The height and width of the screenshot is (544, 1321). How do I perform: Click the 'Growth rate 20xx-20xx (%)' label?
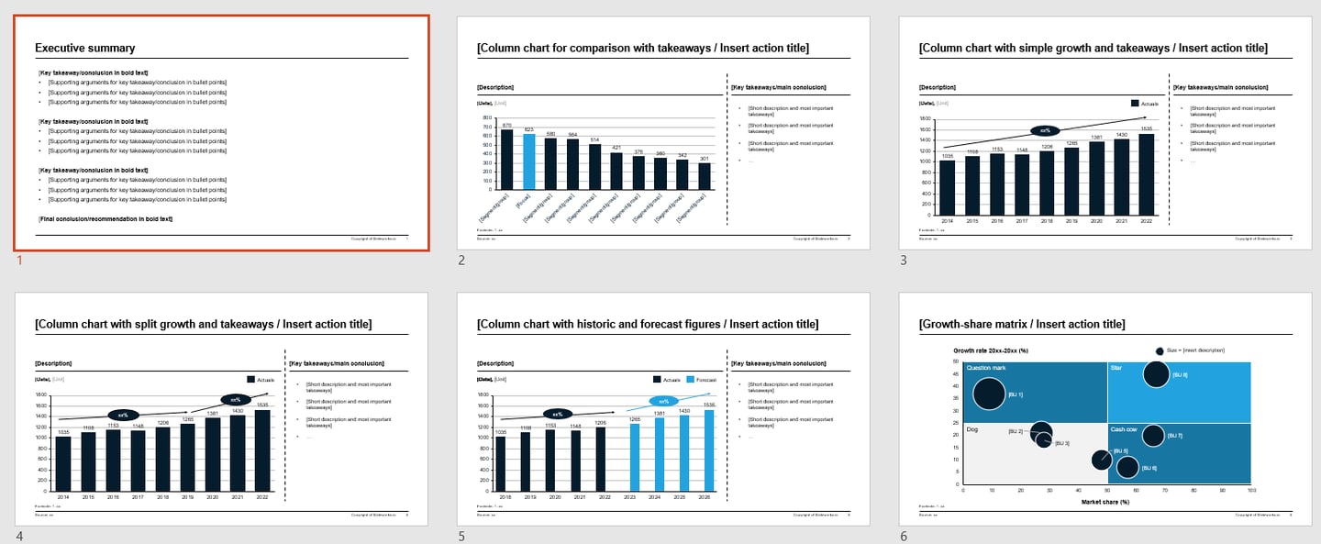[x=990, y=350]
